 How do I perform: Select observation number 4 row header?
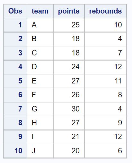[15, 67]
